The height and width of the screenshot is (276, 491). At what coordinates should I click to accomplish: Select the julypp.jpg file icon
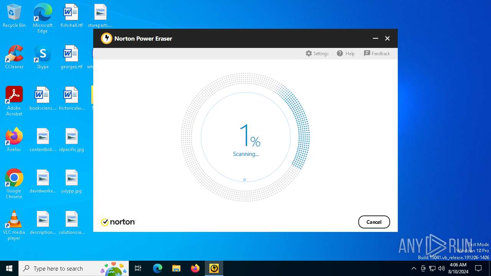pos(71,181)
